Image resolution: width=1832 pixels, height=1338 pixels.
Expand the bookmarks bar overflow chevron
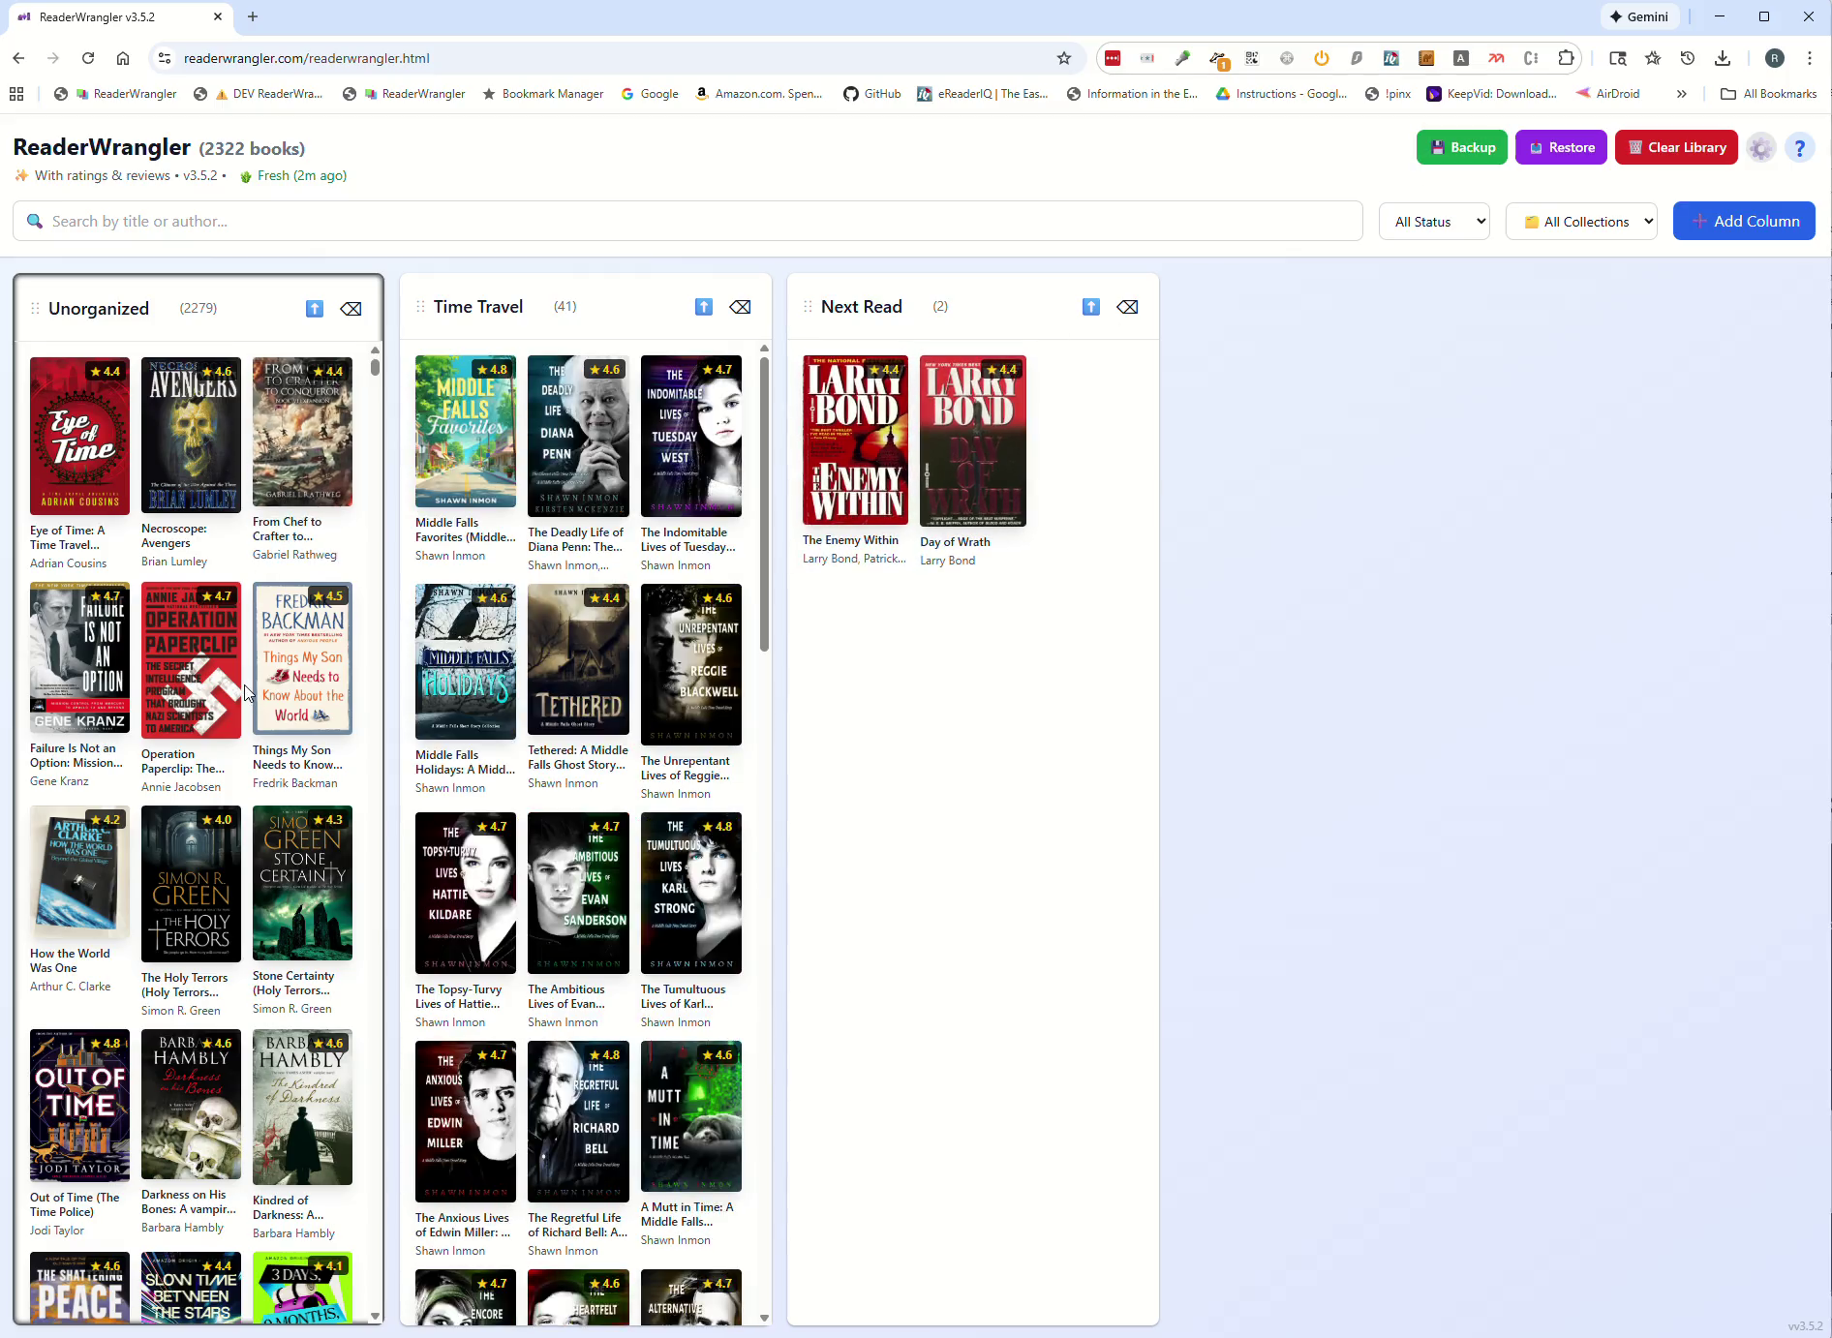click(x=1682, y=93)
